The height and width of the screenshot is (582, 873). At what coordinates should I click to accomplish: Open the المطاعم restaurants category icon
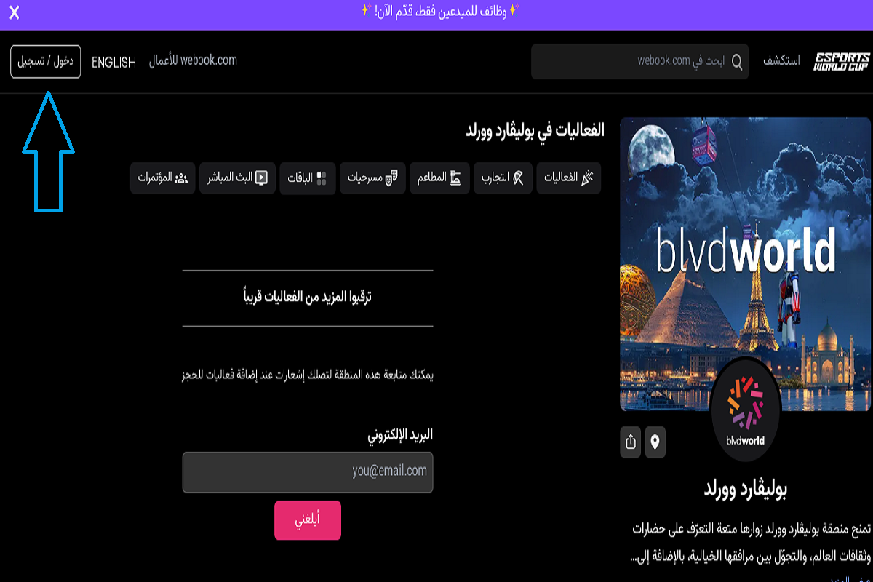point(457,178)
